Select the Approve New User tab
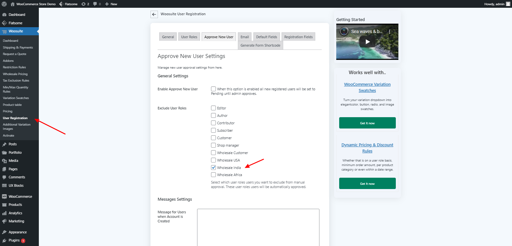This screenshot has height=246, width=512. point(219,37)
